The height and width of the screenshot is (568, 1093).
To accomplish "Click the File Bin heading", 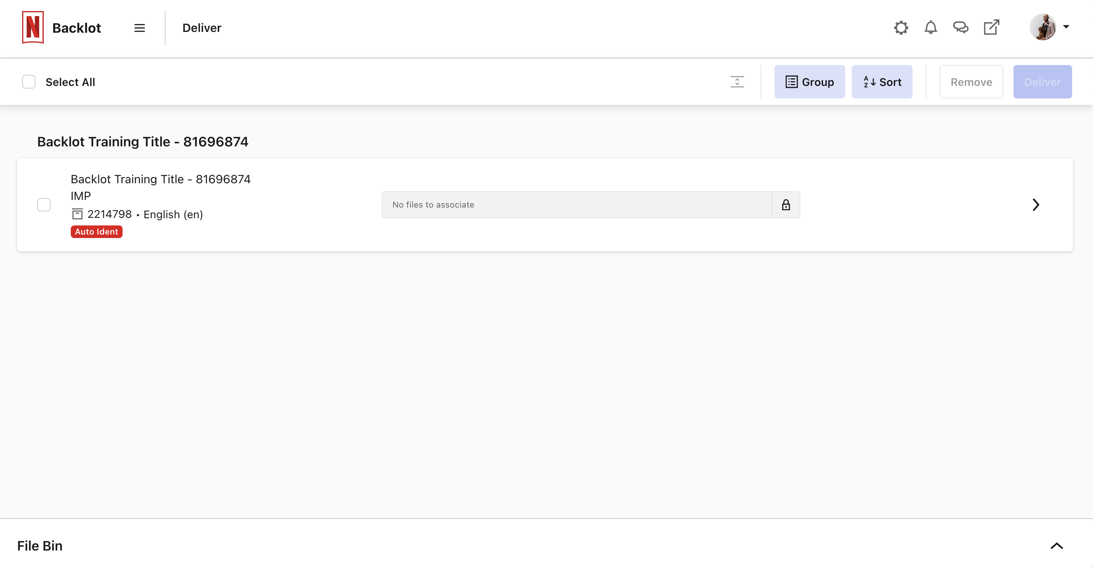I will 40,546.
